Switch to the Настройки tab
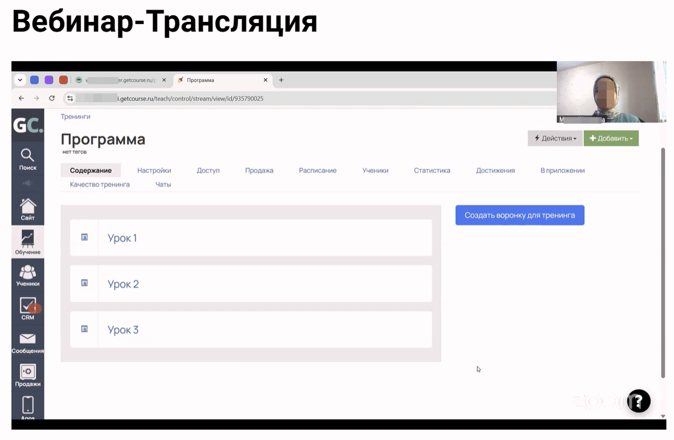674x440 pixels. 154,170
